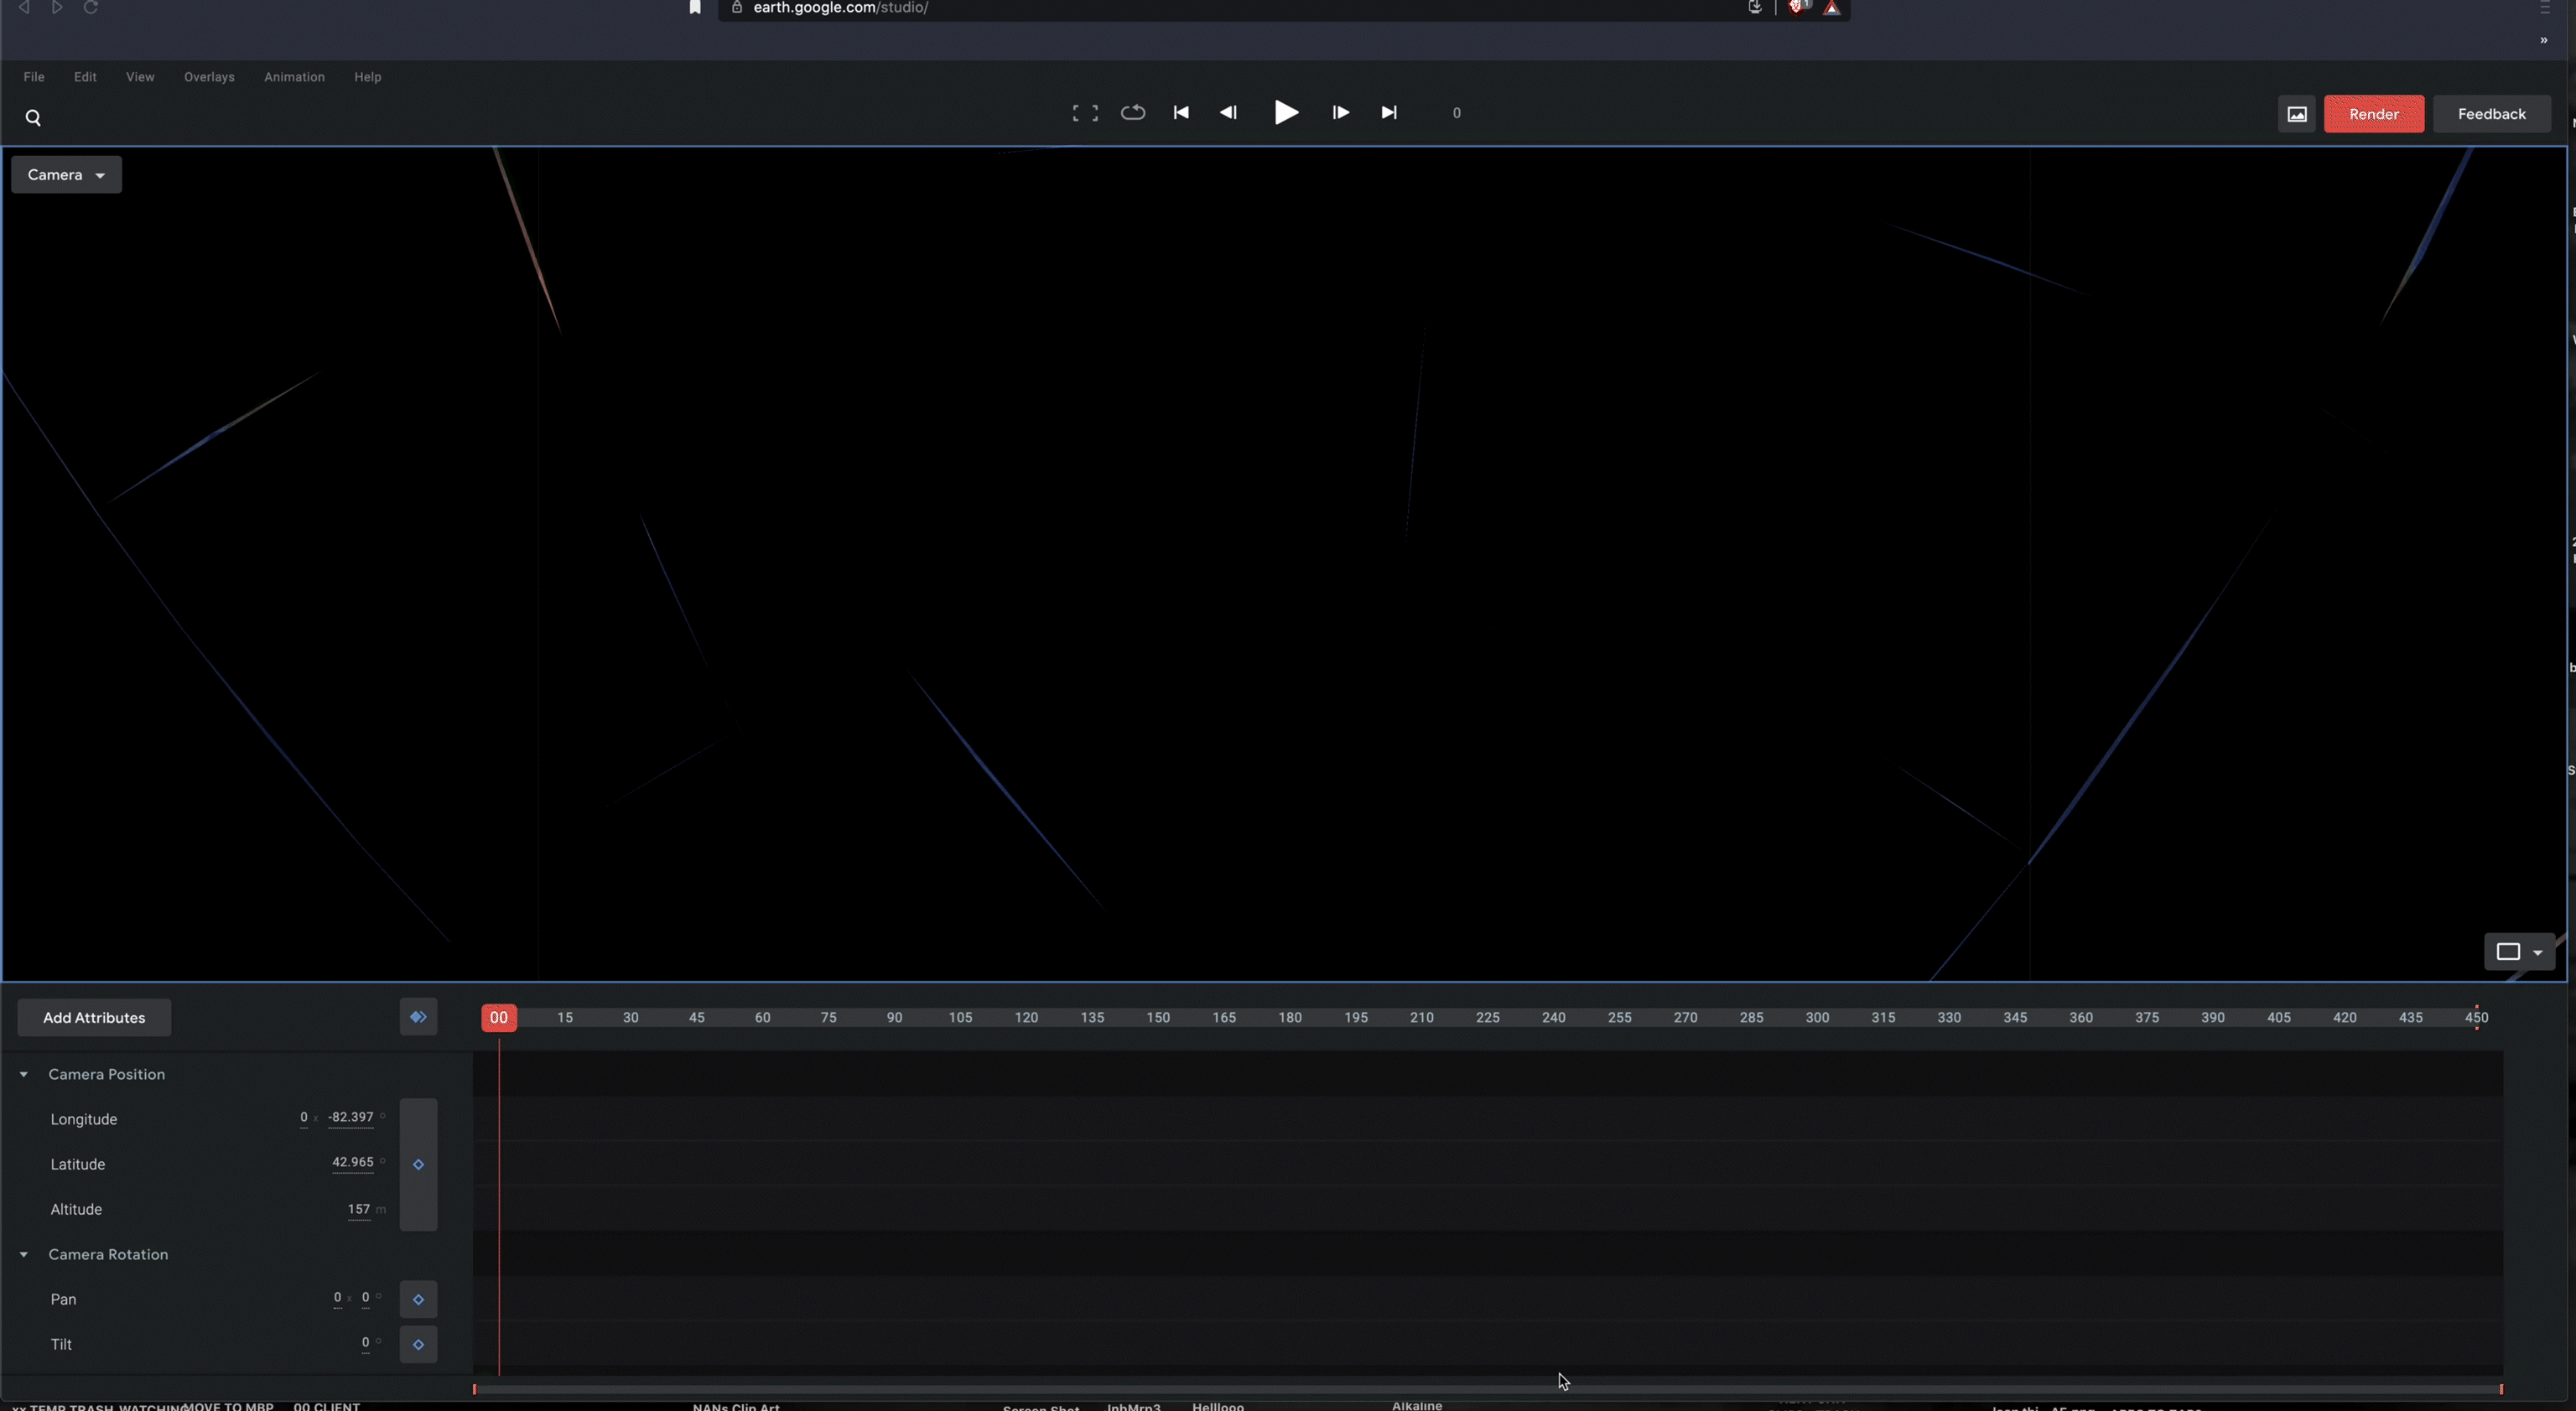2576x1411 pixels.
Task: Toggle keyframe for Tilt
Action: coord(418,1344)
